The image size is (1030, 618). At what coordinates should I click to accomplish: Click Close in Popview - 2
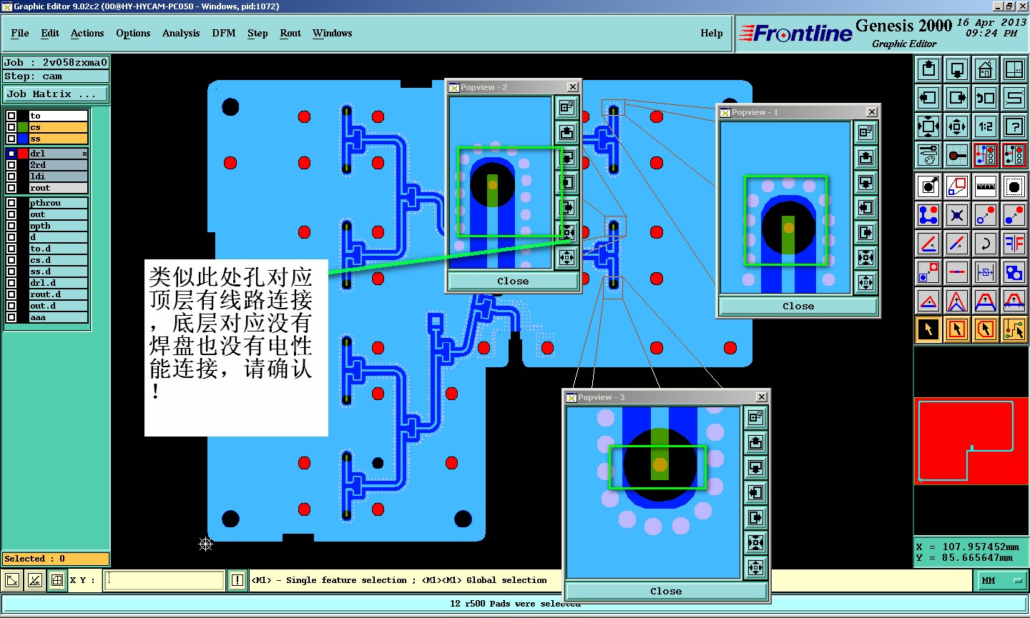click(x=513, y=281)
